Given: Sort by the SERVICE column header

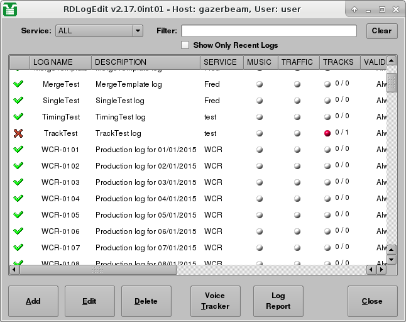Looking at the screenshot, I should coord(221,62).
